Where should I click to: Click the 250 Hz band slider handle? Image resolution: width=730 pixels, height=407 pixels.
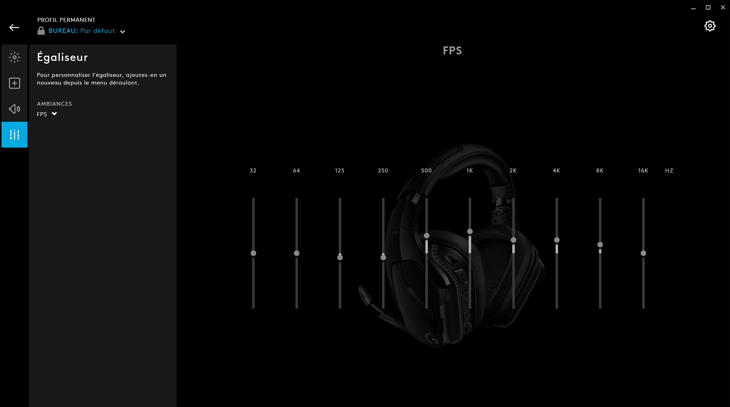pyautogui.click(x=383, y=258)
